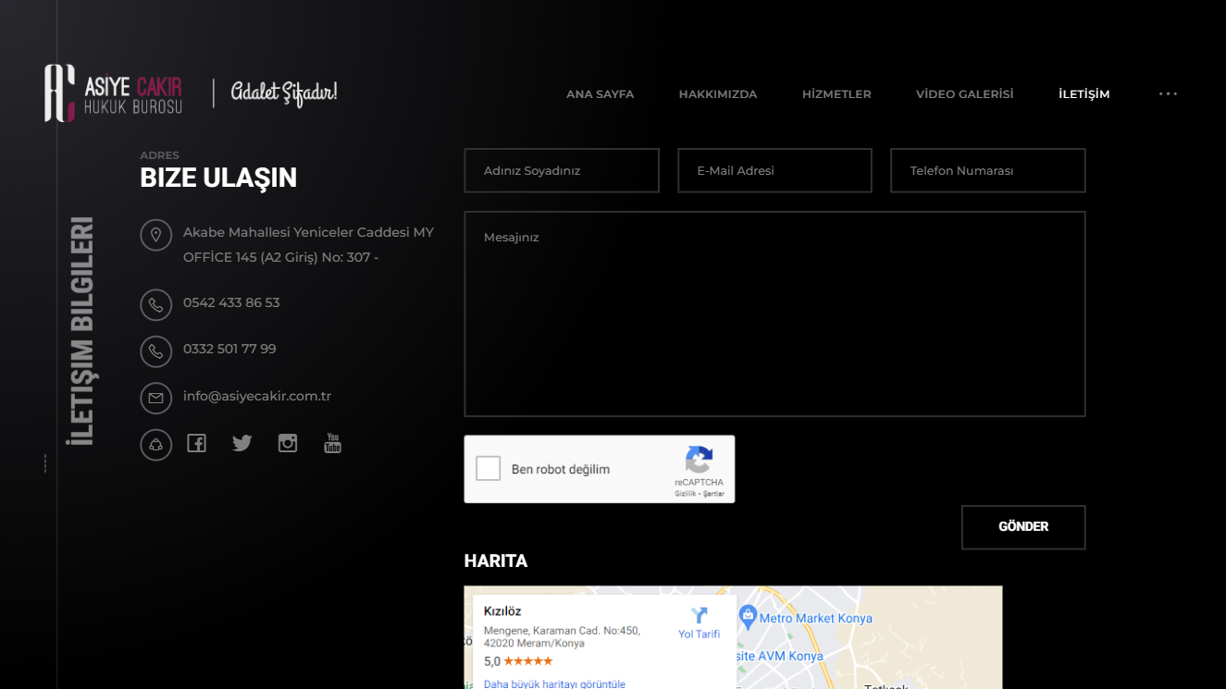Click the Facebook social icon
The width and height of the screenshot is (1226, 689).
[196, 444]
